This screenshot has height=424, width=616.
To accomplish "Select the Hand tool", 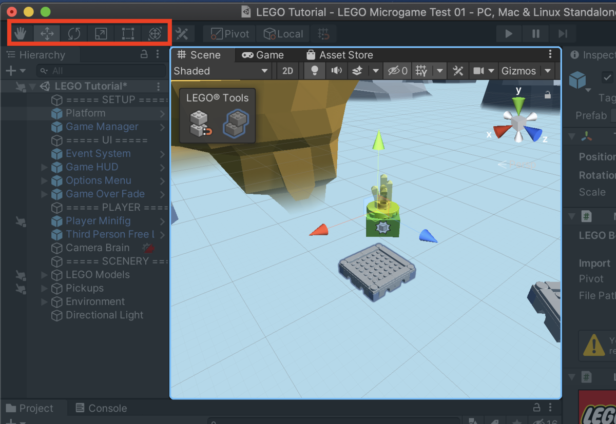I will click(21, 34).
